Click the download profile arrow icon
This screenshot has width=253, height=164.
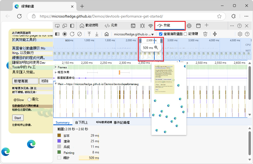tap(97, 34)
